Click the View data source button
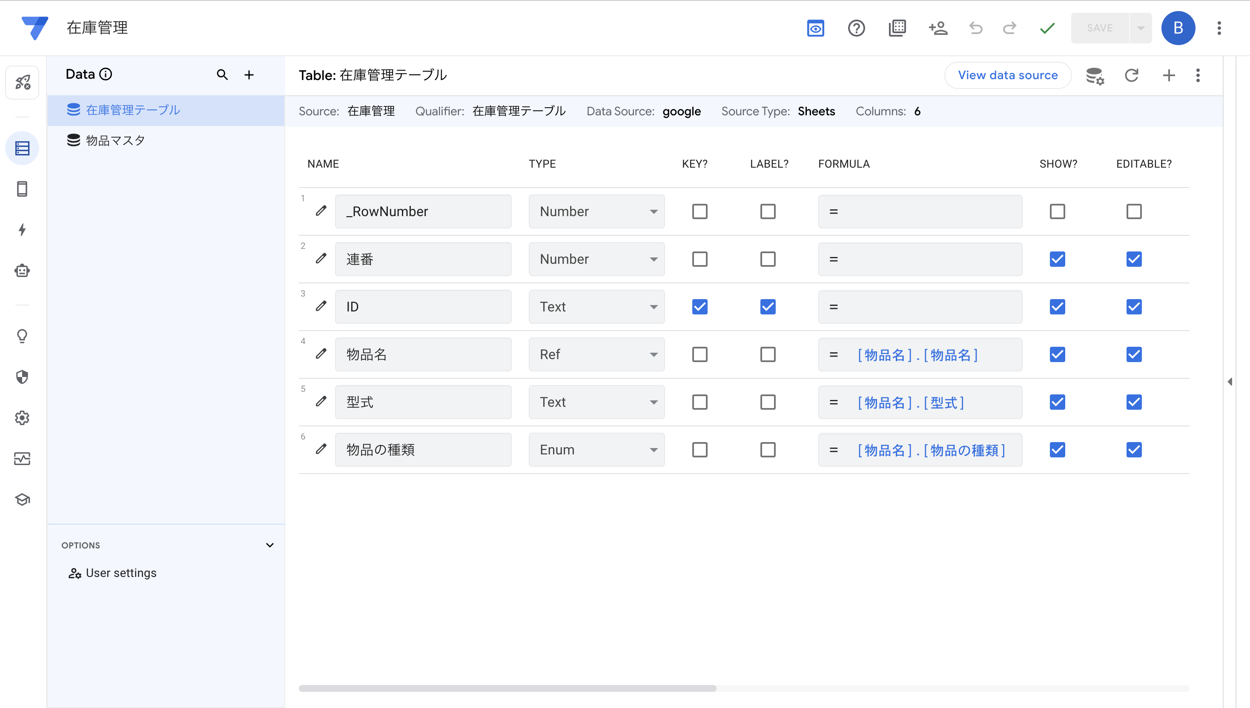The height and width of the screenshot is (708, 1250). point(1007,75)
